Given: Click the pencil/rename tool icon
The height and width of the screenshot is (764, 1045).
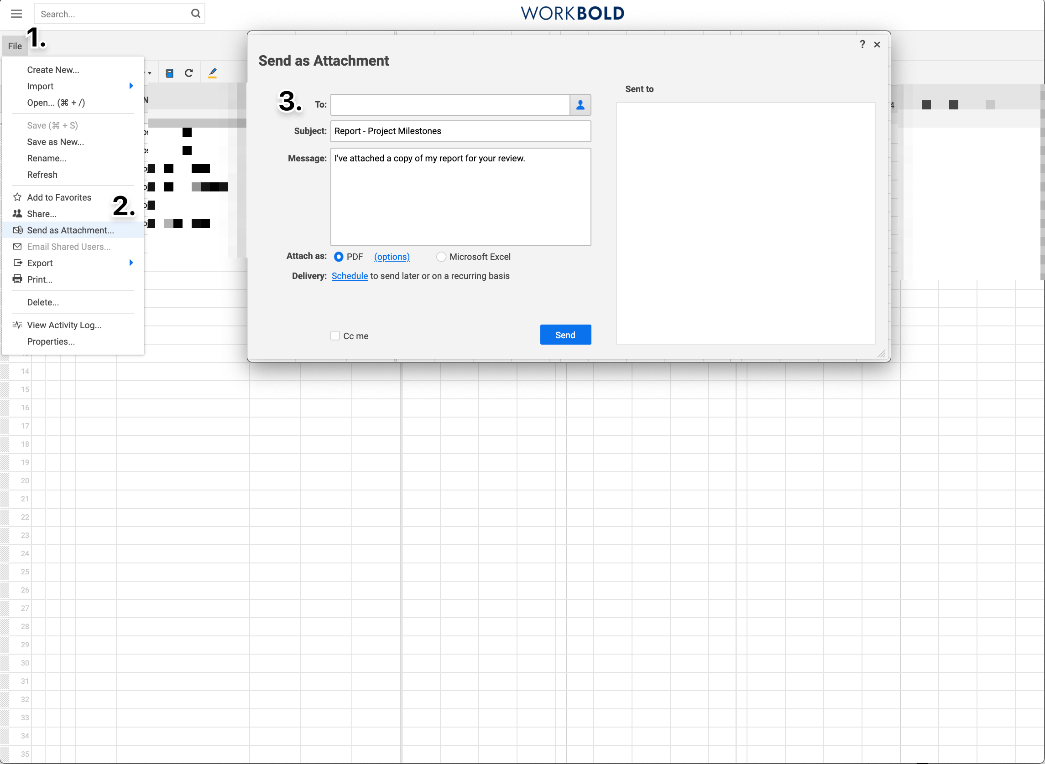Looking at the screenshot, I should (x=213, y=74).
